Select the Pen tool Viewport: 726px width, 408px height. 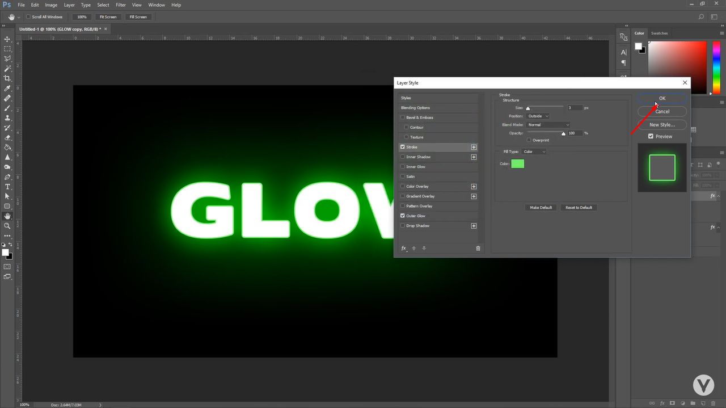click(7, 177)
